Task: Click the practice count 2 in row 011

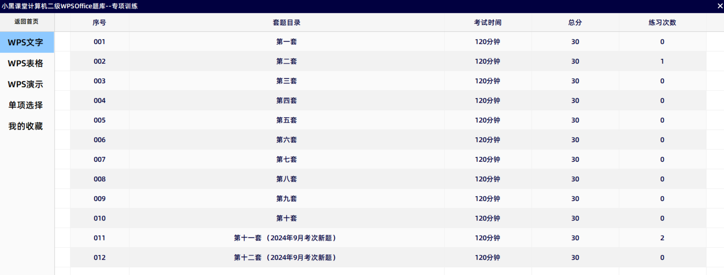Action: point(662,238)
